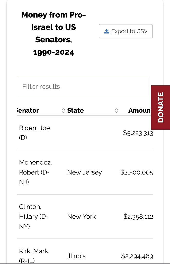Viewport: 170px width, 264px height.
Task: Open the red DONATE side tab
Action: point(160,108)
